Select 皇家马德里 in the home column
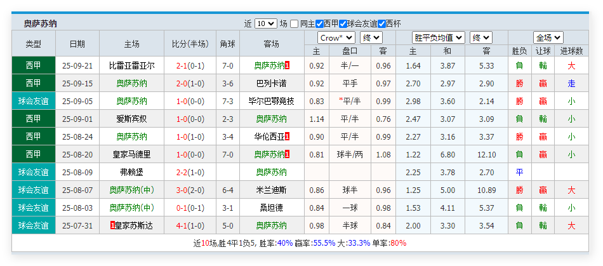 pyautogui.click(x=132, y=154)
